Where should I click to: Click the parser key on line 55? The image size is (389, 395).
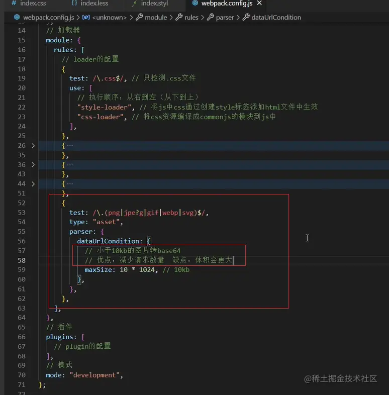(81, 232)
